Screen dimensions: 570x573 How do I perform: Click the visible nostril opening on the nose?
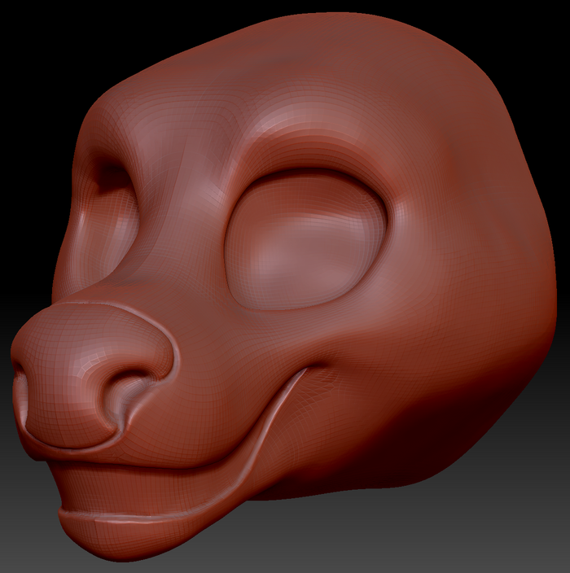coord(127,396)
